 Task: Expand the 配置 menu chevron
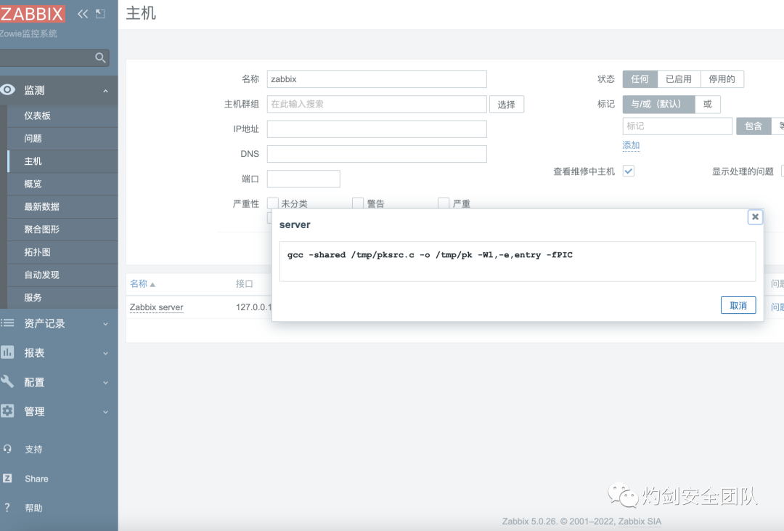pyautogui.click(x=105, y=382)
